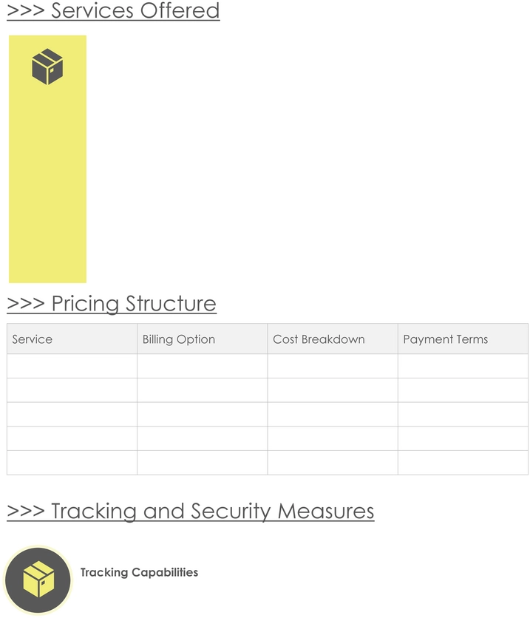Click third empty row under Billing Option
Viewport: 530px width, 618px height.
[203, 414]
